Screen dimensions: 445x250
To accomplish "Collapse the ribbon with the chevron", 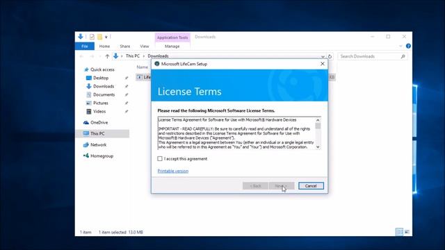I will pos(400,46).
